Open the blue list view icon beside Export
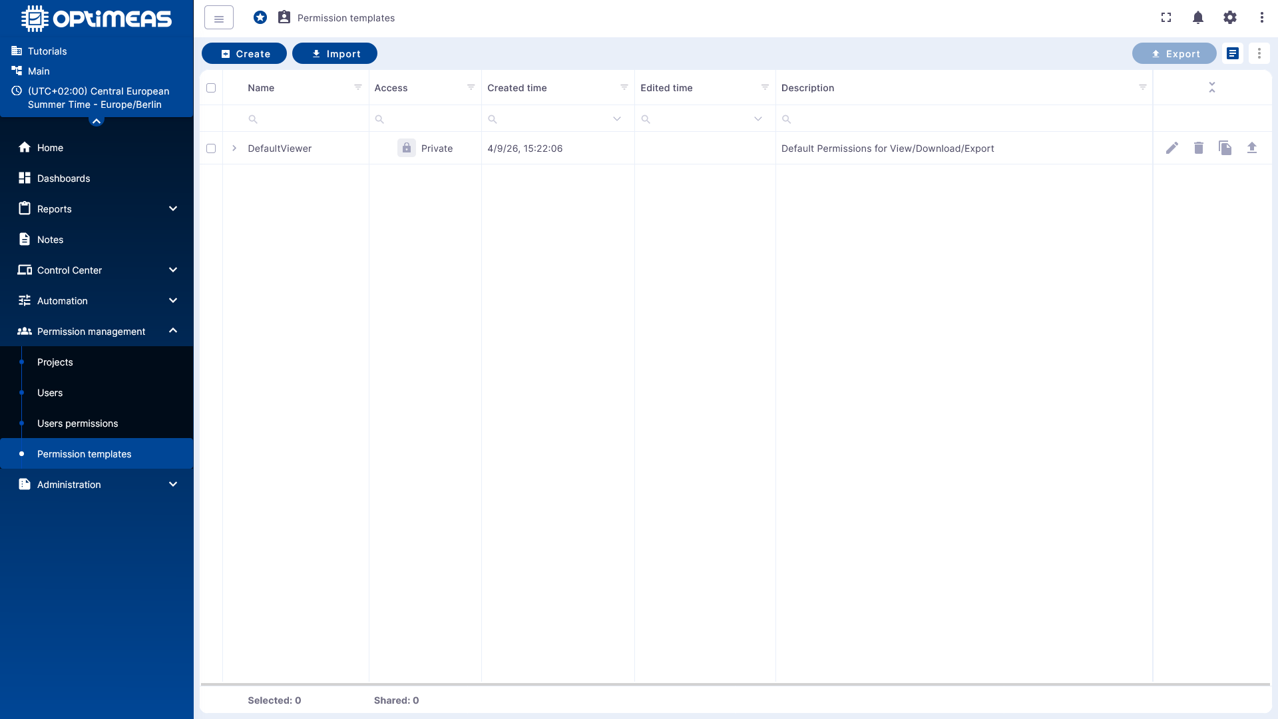This screenshot has height=719, width=1278. pos(1233,53)
